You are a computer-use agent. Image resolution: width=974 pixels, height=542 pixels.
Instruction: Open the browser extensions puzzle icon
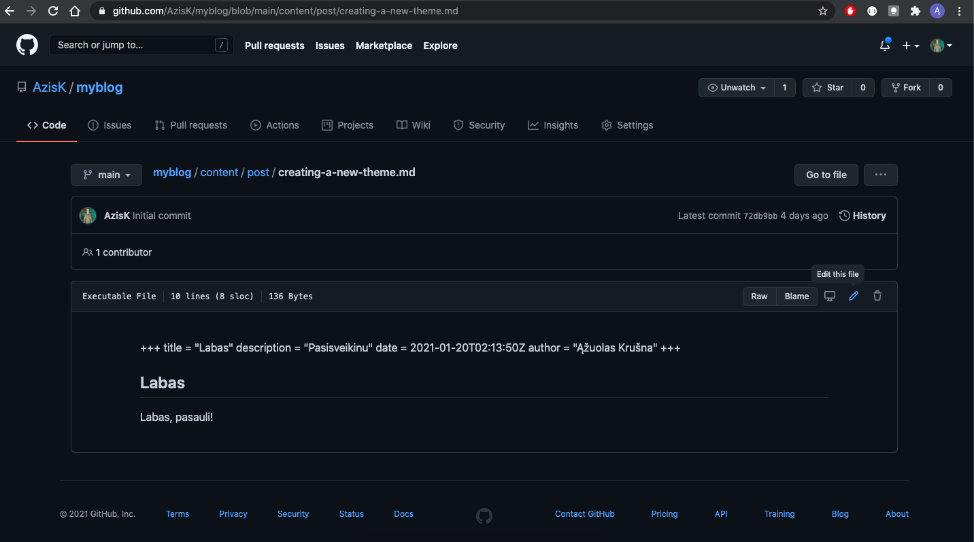click(x=916, y=11)
